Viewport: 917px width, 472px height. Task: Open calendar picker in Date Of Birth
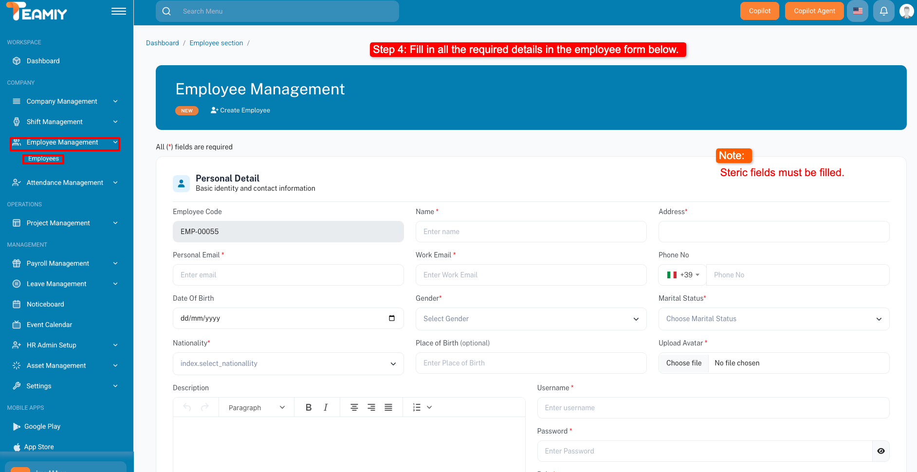pyautogui.click(x=392, y=318)
